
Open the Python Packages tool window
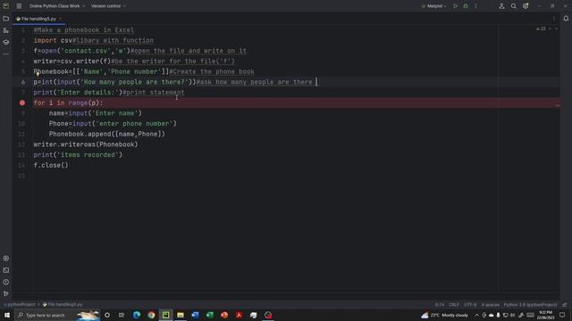(x=6, y=259)
